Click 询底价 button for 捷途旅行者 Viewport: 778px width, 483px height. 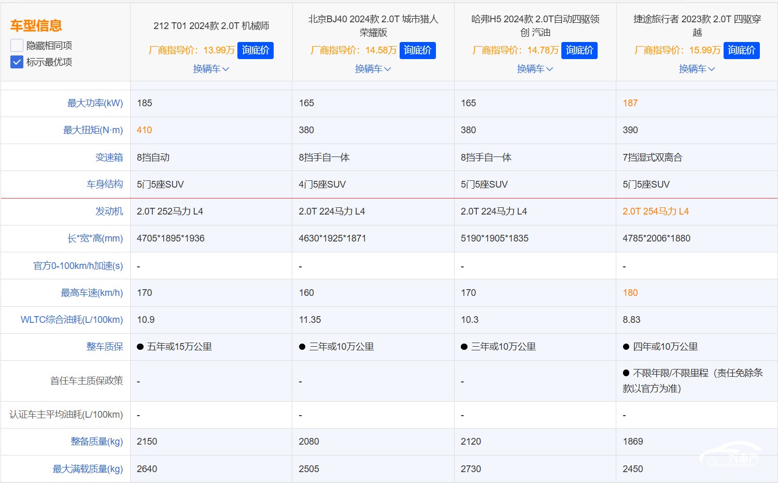(741, 50)
